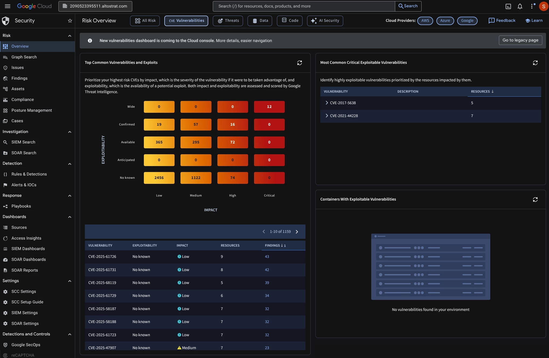Refresh Top Common Vulnerabilities and Exploits panel

click(300, 63)
